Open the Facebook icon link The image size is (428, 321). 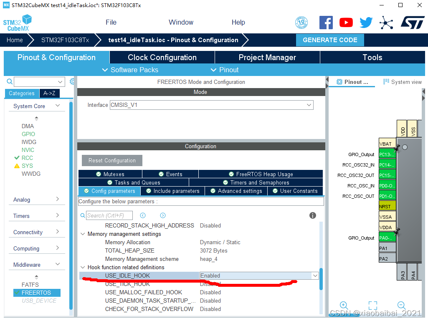point(326,23)
